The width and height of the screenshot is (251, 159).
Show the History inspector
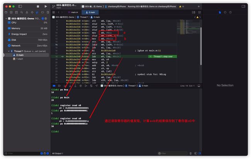225,12
